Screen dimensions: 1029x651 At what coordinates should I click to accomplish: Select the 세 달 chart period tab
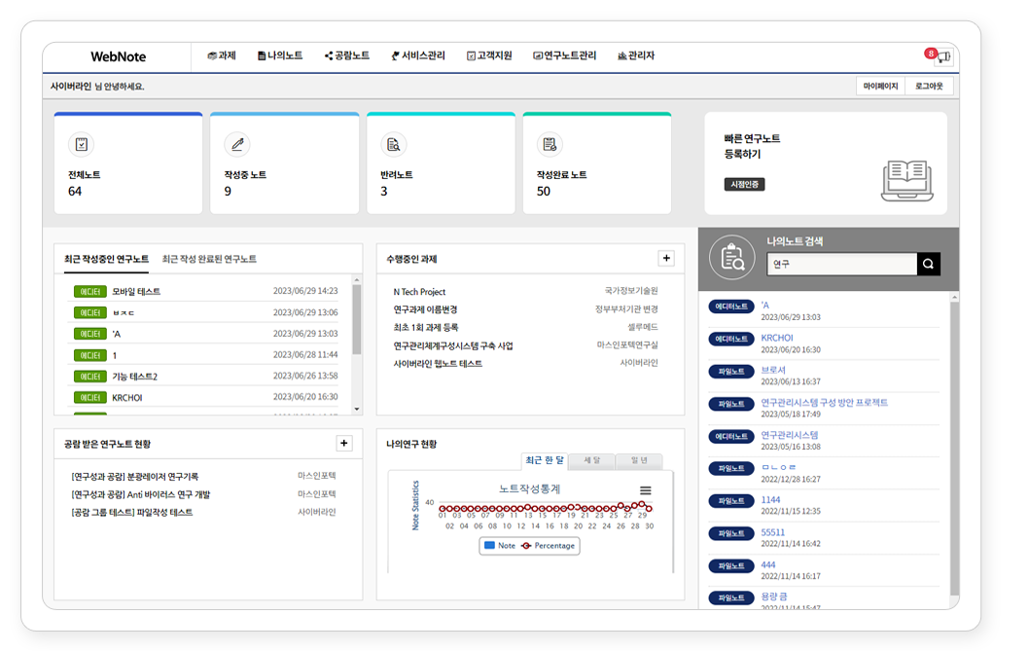click(x=590, y=460)
